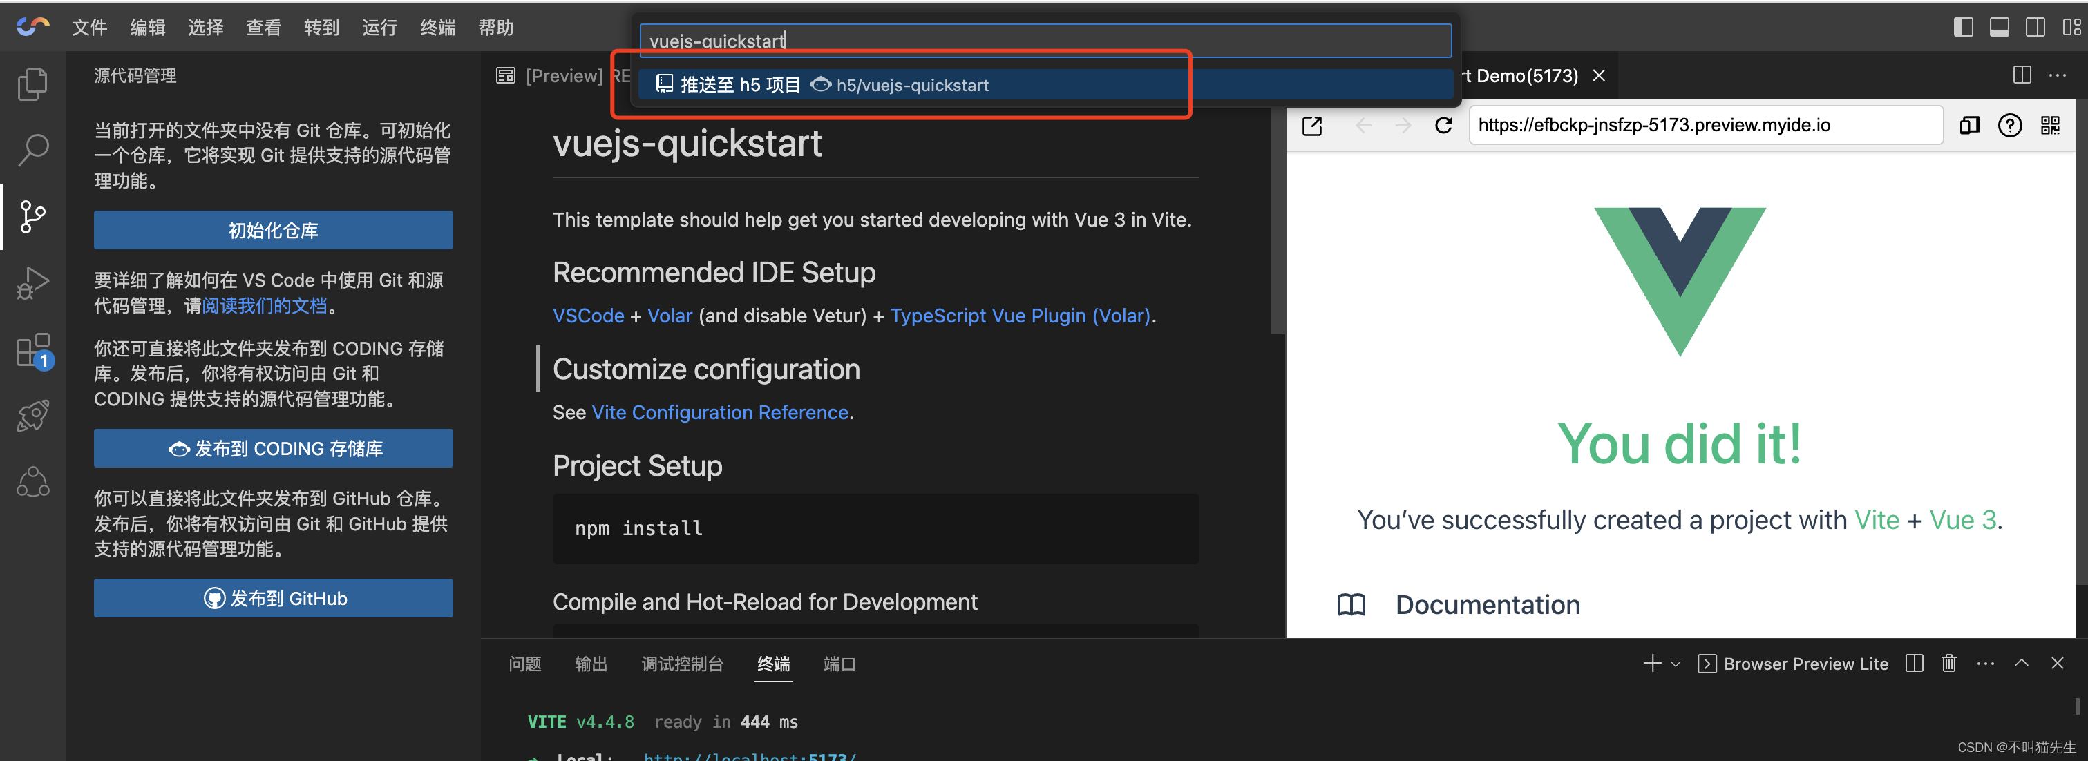Open the customize layout icon
This screenshot has width=2088, height=761.
[x=2071, y=27]
